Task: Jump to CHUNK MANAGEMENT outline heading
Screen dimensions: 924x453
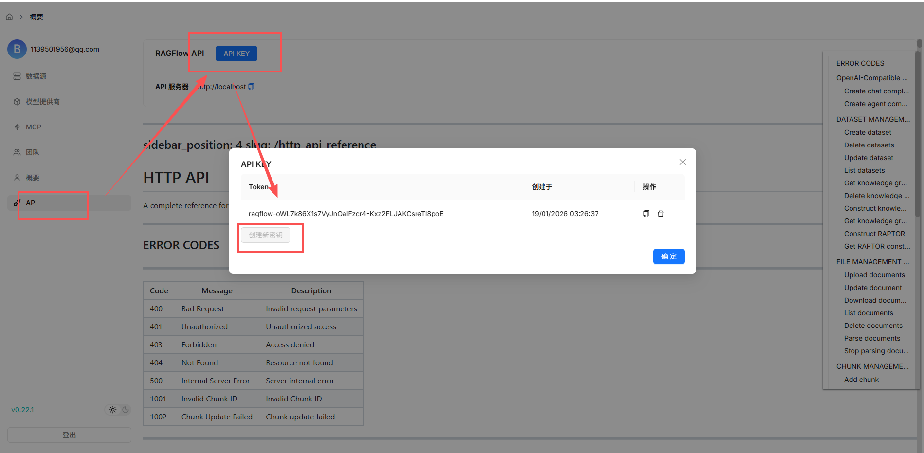Action: coord(872,366)
